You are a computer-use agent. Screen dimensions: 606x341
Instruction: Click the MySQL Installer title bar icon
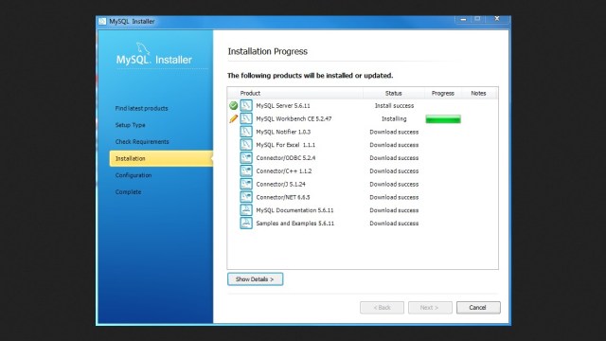[102, 21]
